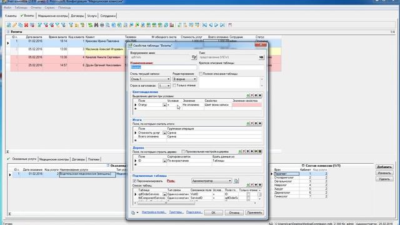
Task: Click move-down arrow in Цветовыделение section
Action: point(260,95)
